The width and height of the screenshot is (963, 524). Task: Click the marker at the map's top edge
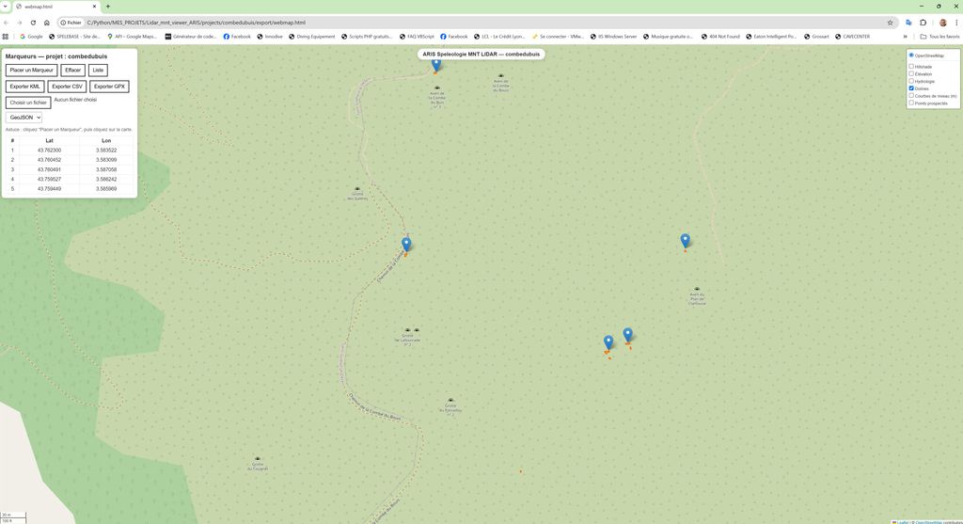pos(436,64)
